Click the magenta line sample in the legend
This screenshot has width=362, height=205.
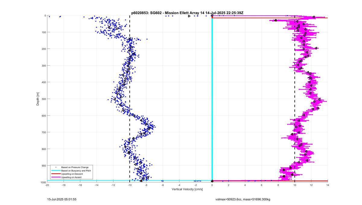pos(56,178)
